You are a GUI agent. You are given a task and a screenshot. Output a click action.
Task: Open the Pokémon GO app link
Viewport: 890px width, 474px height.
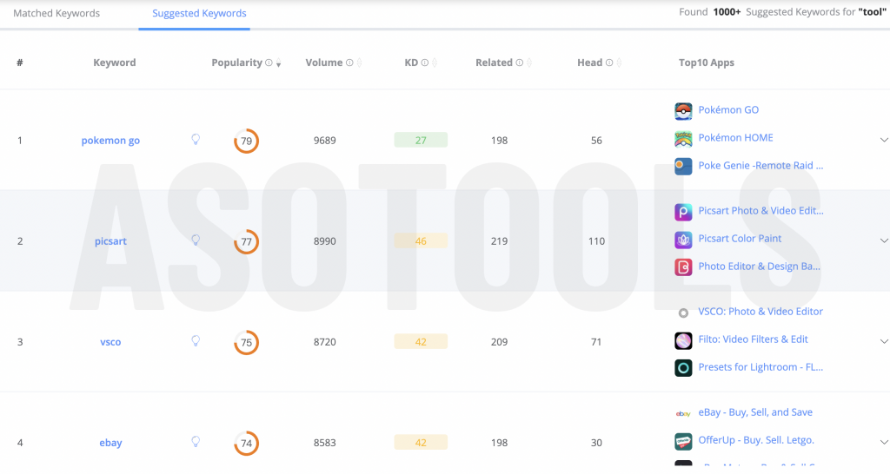coord(728,110)
